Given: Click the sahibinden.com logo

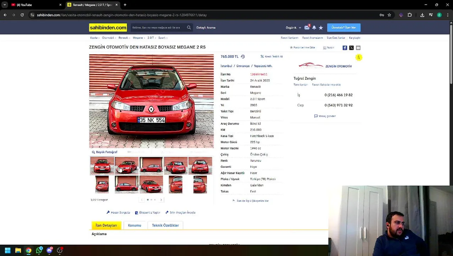Looking at the screenshot, I should pyautogui.click(x=108, y=27).
